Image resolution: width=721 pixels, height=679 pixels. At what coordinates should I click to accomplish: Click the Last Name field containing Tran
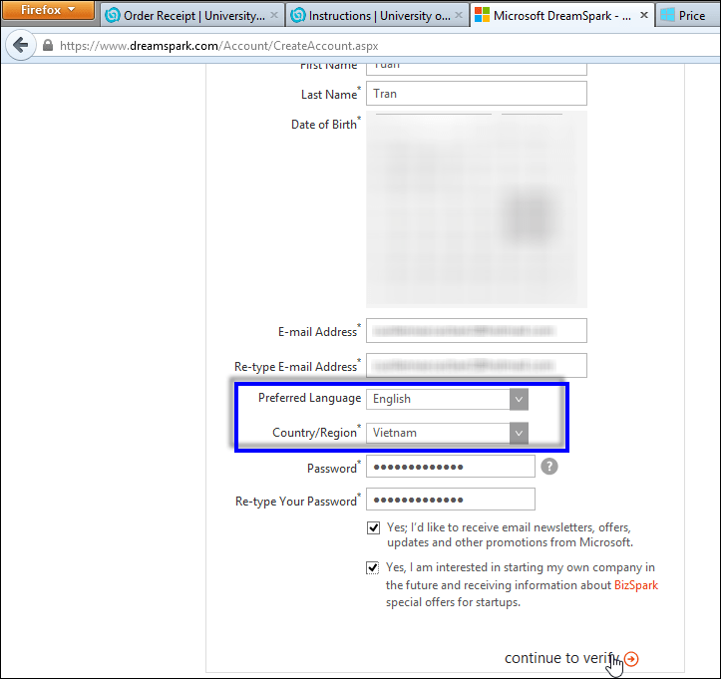[477, 94]
